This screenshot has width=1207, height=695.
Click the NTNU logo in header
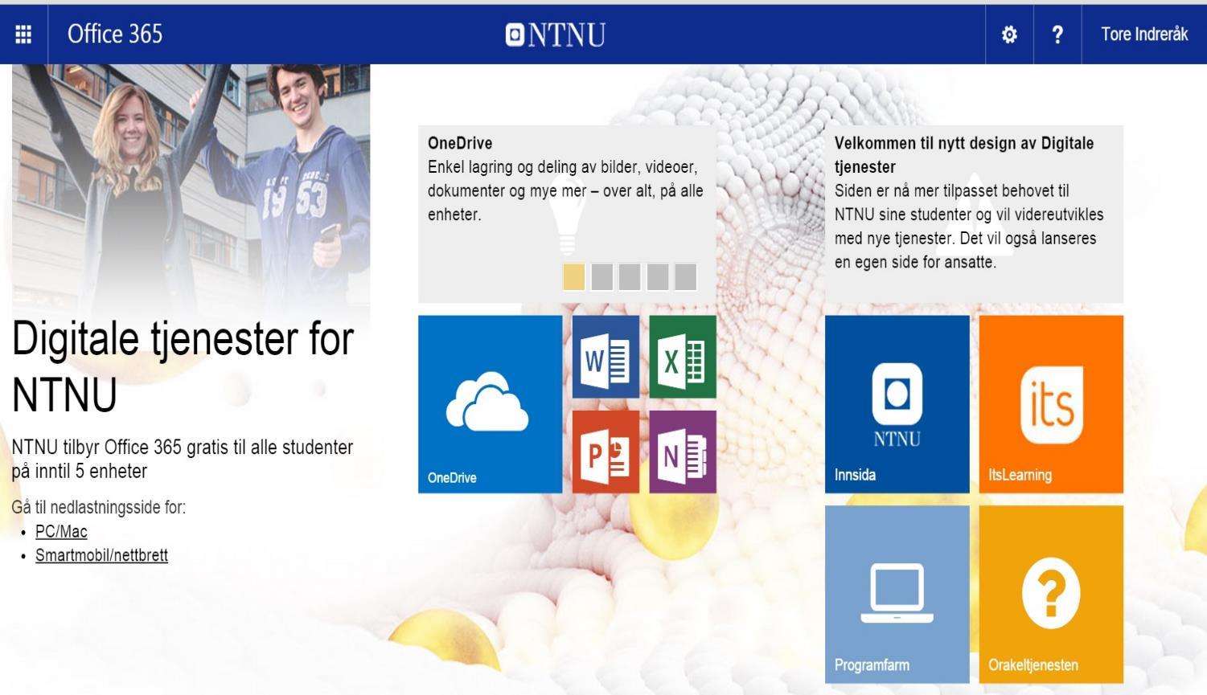click(556, 35)
